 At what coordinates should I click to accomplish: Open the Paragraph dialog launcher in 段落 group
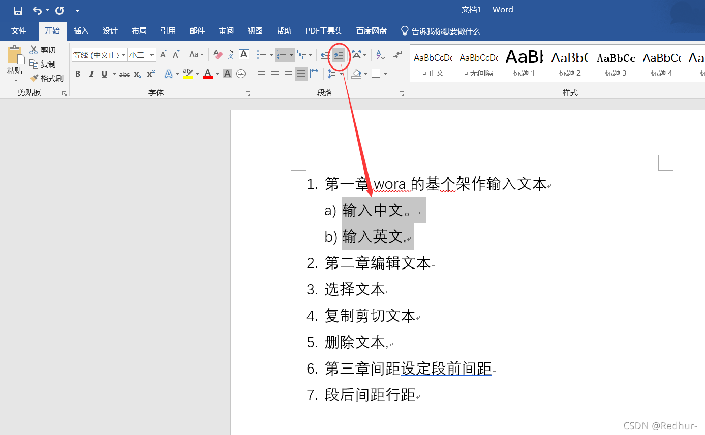pyautogui.click(x=402, y=93)
